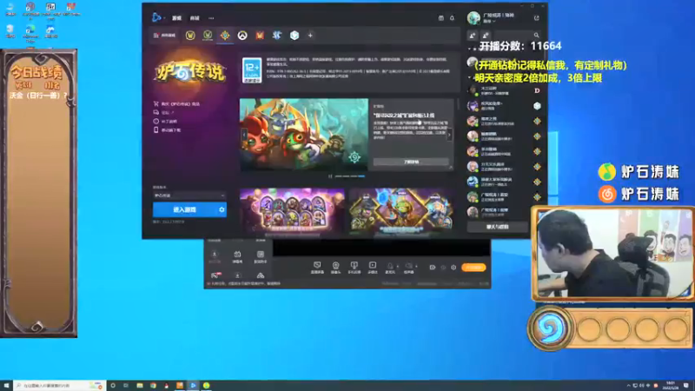Image resolution: width=695 pixels, height=391 pixels.
Task: Click the 12+ age rating badge
Action: (x=252, y=70)
